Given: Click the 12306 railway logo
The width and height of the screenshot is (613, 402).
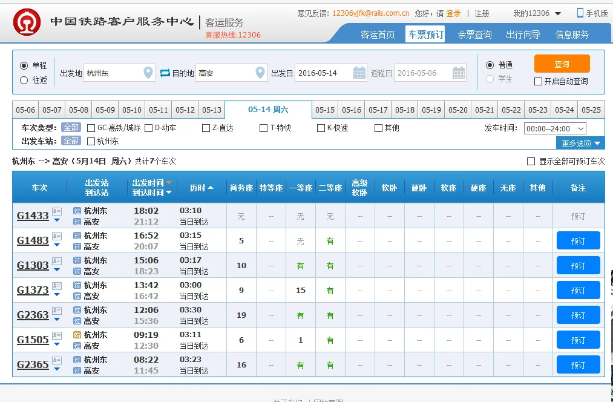Looking at the screenshot, I should coord(25,21).
